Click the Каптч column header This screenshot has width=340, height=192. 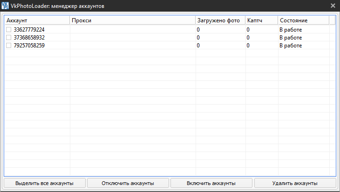point(261,21)
